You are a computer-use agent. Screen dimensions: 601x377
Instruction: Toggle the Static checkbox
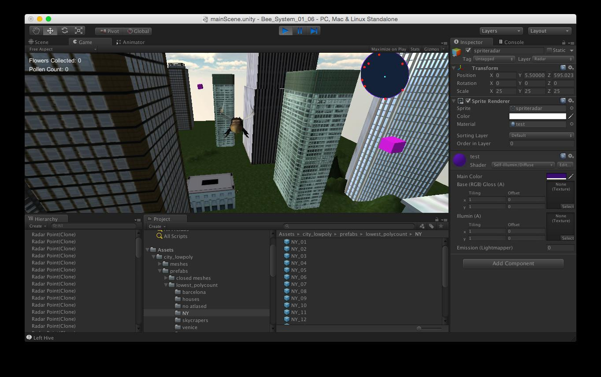[549, 51]
